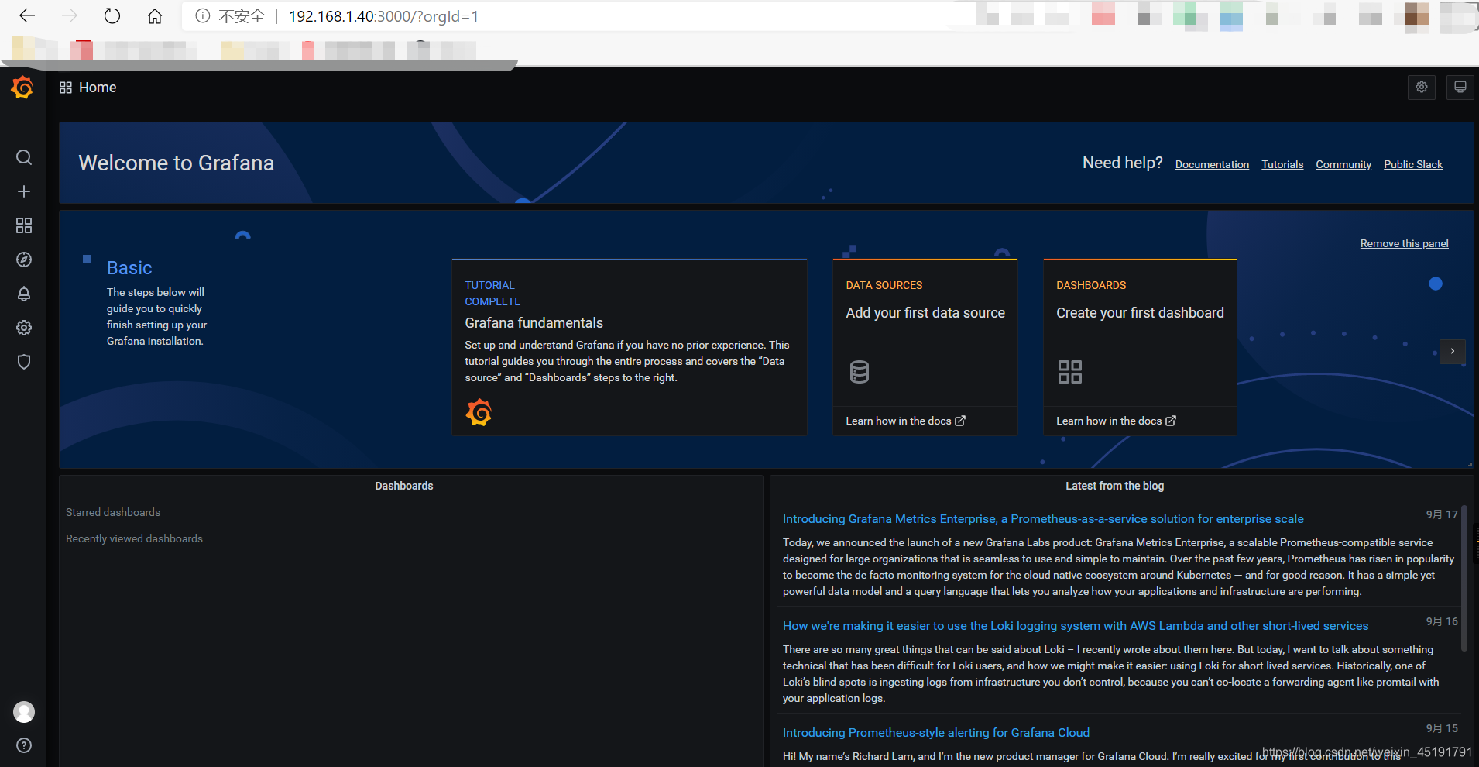Click the Dashboards panel title
Image resolution: width=1479 pixels, height=767 pixels.
click(x=404, y=486)
